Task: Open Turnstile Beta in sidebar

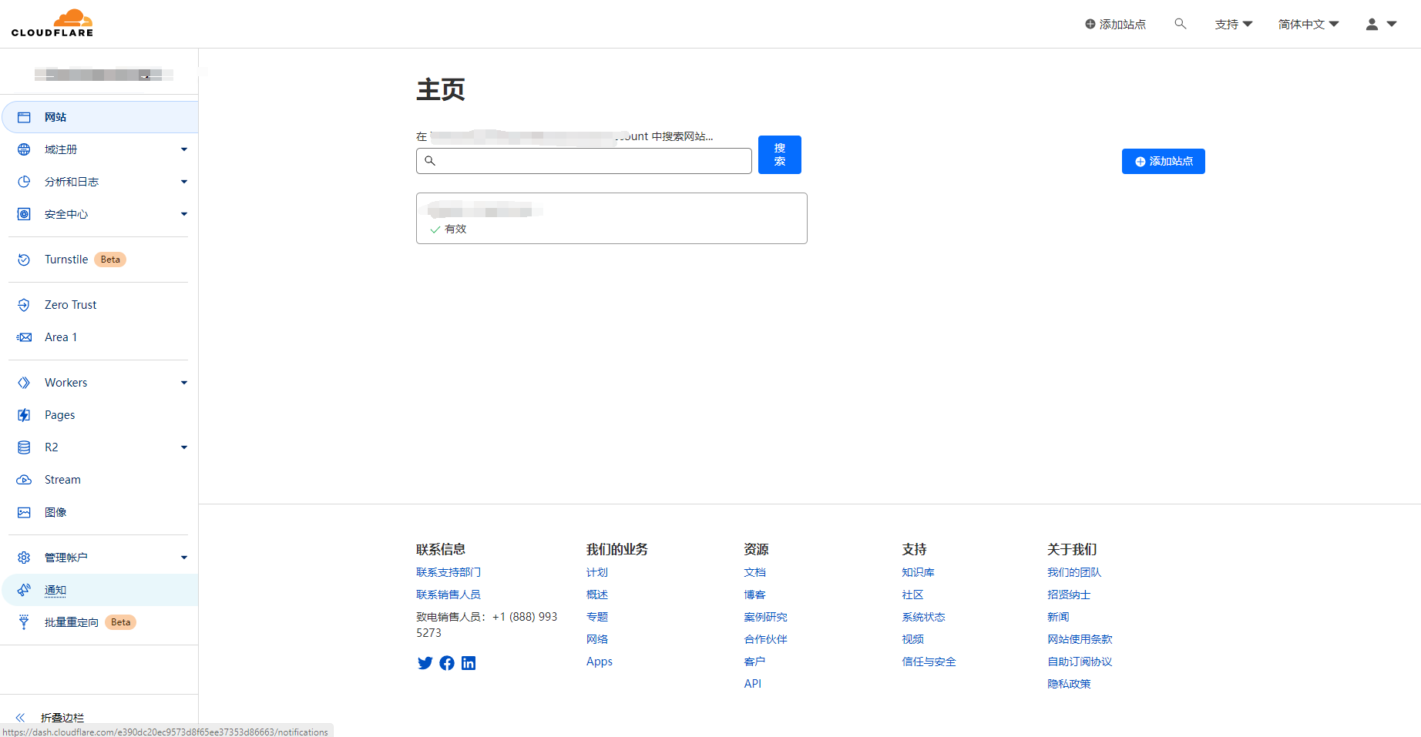Action: click(x=66, y=260)
